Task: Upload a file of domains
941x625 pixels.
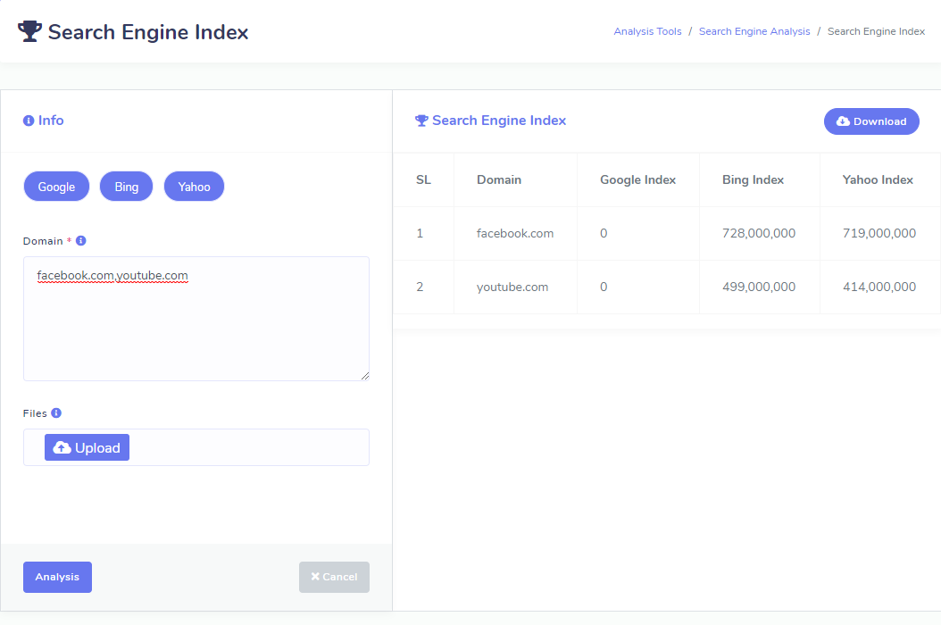Action: coord(87,447)
